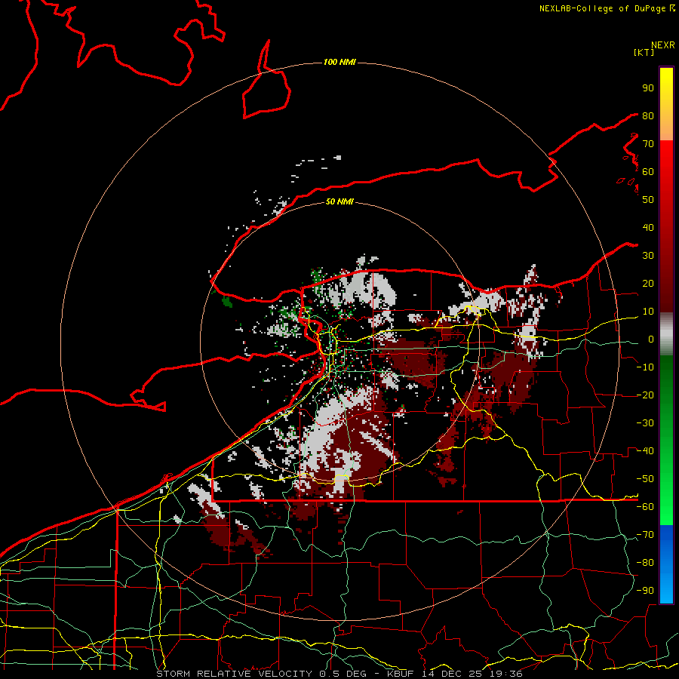Click the 0.5 DEG elevation text
This screenshot has height=679, width=679.
343,674
